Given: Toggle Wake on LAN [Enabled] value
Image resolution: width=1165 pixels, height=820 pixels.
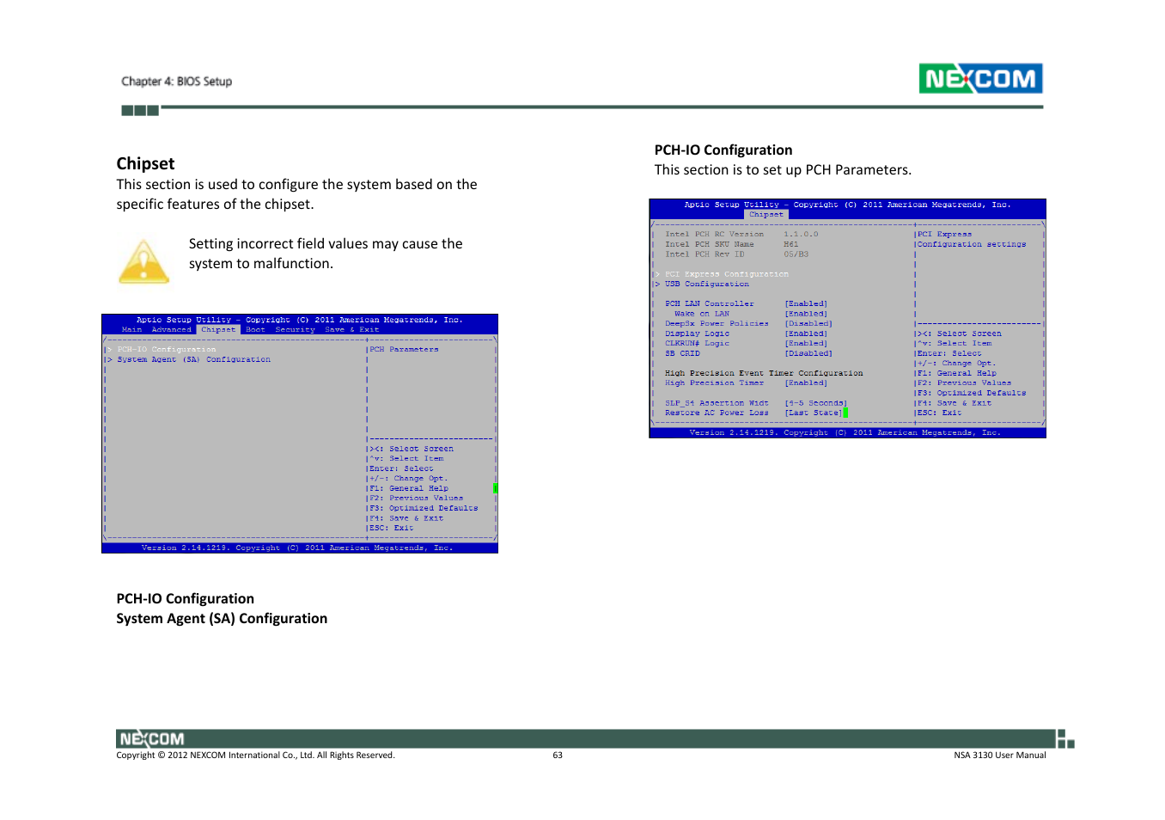Looking at the screenshot, I should point(806,314).
